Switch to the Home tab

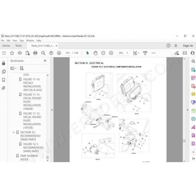click(6, 46)
